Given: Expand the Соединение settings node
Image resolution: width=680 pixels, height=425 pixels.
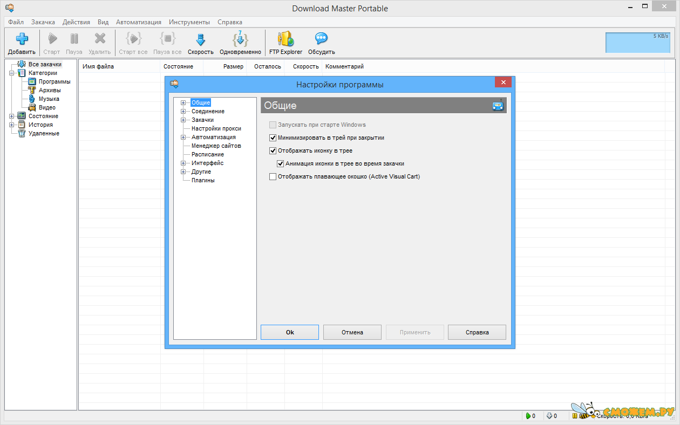Looking at the screenshot, I should [183, 112].
